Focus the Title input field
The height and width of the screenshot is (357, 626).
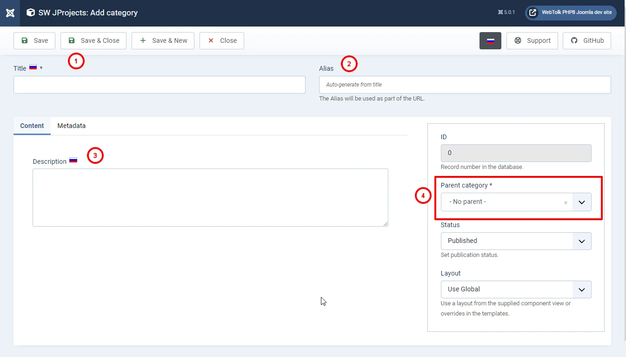pos(160,85)
